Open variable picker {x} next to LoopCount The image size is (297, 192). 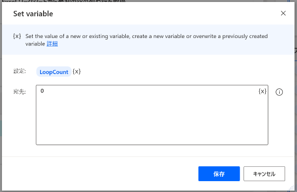77,72
